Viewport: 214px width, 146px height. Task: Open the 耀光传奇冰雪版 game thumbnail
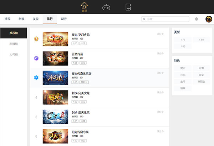point(55,78)
